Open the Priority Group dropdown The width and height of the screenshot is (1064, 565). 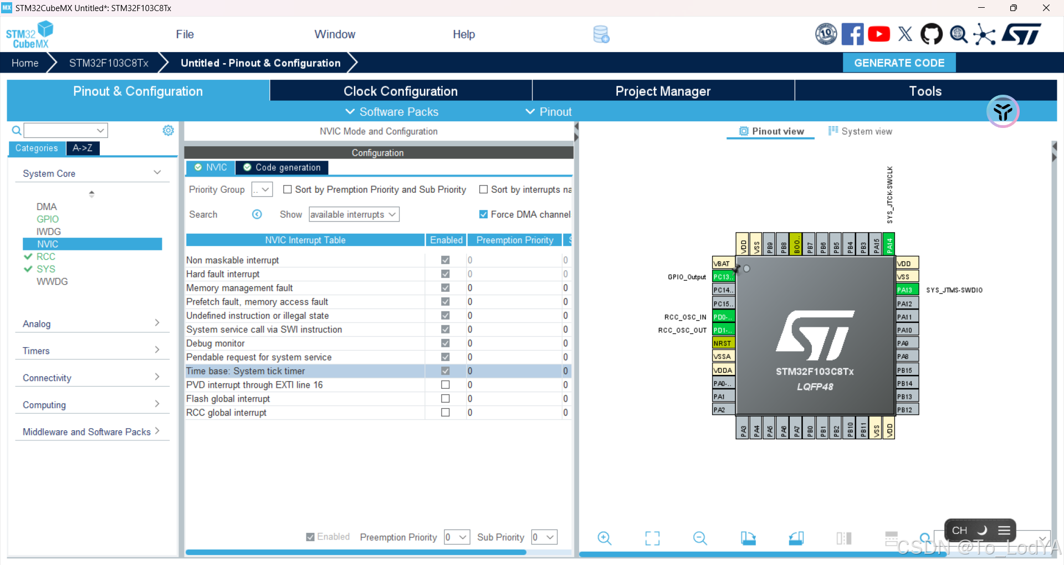pyautogui.click(x=262, y=189)
